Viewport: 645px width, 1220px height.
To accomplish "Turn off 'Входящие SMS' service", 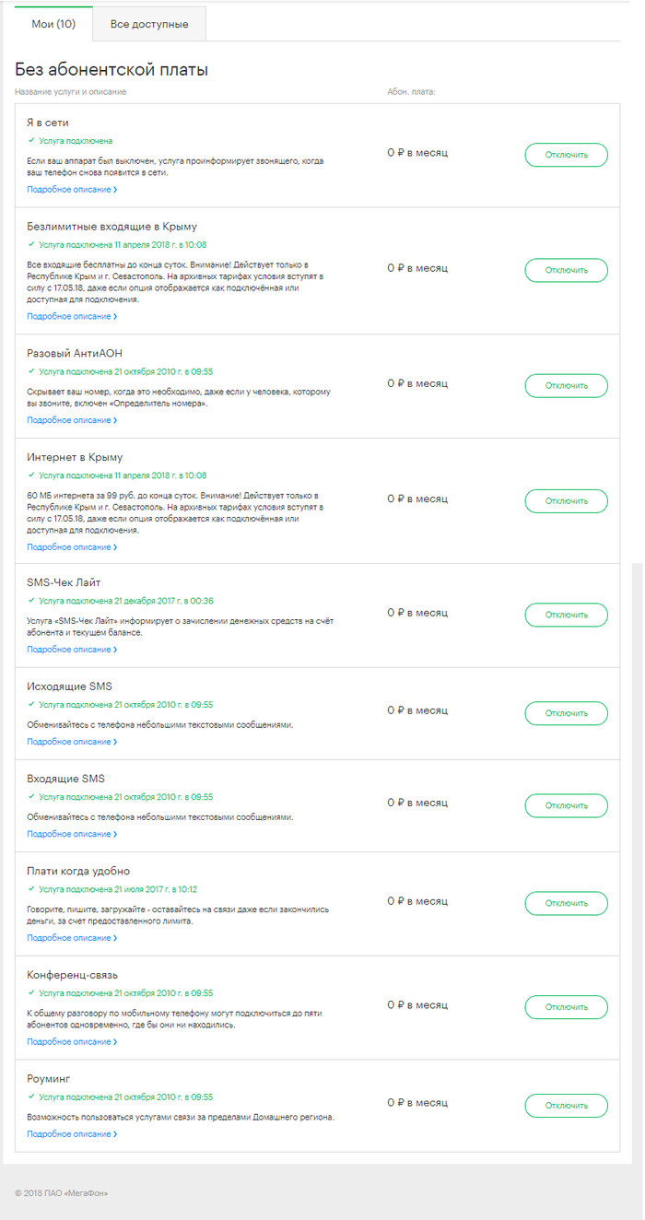I will 566,804.
